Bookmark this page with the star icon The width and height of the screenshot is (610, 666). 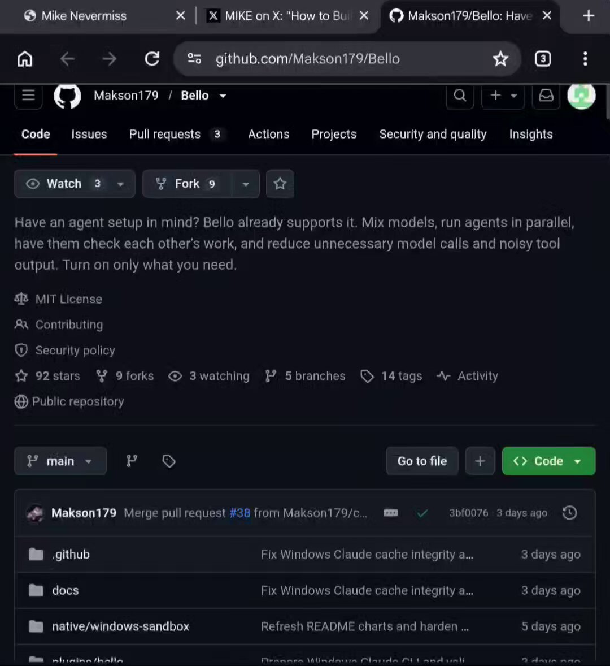(500, 59)
